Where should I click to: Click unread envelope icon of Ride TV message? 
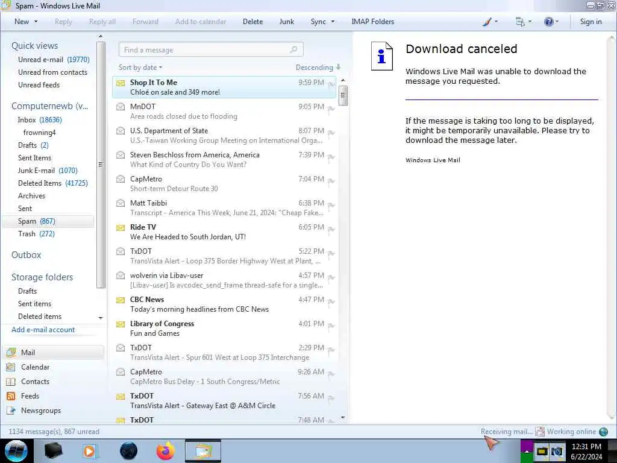[x=121, y=227]
